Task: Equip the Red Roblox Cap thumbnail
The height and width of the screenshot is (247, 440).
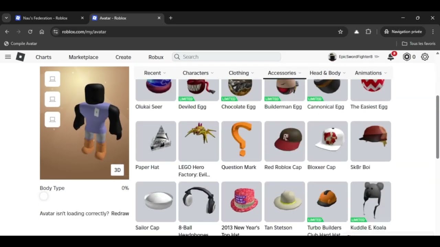Action: (285, 141)
